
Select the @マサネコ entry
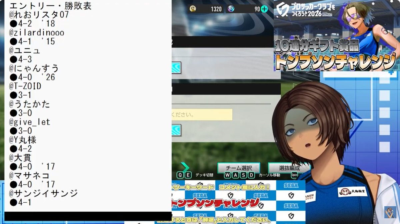[29, 176]
